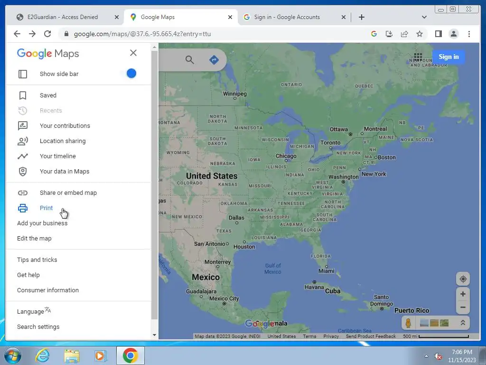The height and width of the screenshot is (365, 486).
Task: Open Location sharing menu entry
Action: click(x=63, y=141)
